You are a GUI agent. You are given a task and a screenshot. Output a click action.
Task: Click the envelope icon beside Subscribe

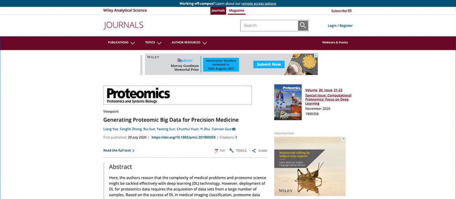(350, 11)
